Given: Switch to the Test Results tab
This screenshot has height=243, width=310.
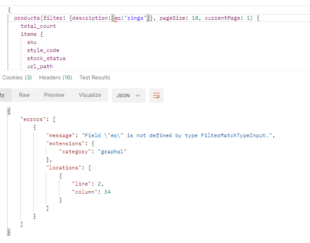Looking at the screenshot, I should pos(95,78).
